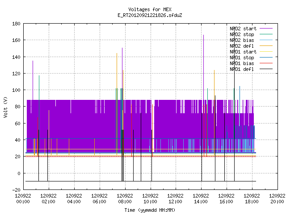
Task: Click the yellow NPD1 start legend line
Action: [266, 52]
